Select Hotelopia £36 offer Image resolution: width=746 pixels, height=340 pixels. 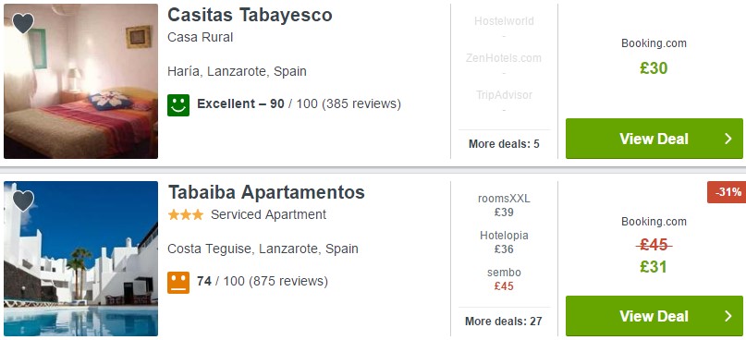504,242
